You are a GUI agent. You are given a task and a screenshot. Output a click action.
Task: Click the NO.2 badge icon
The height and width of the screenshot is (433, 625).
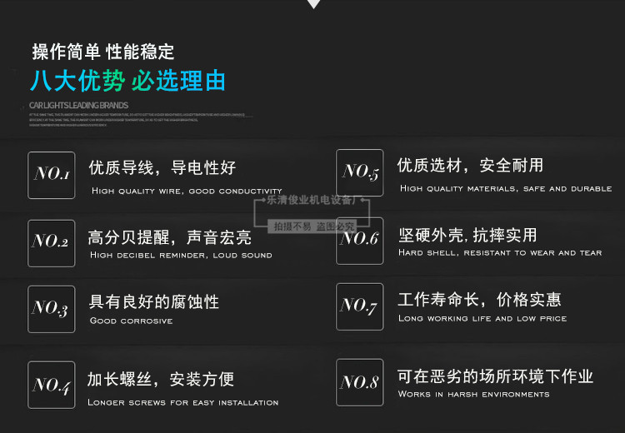[52, 243]
